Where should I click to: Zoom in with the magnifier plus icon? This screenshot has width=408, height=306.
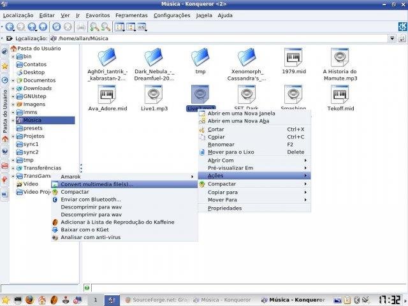pyautogui.click(x=94, y=27)
